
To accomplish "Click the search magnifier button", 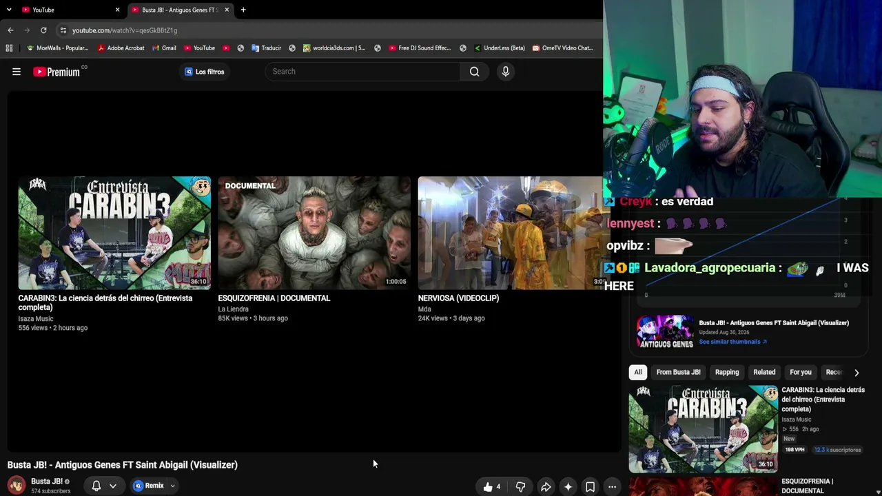I will click(x=474, y=72).
